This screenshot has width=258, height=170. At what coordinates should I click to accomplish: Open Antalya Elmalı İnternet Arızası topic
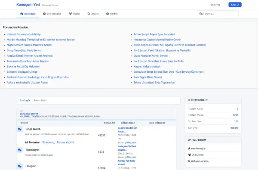(30, 56)
